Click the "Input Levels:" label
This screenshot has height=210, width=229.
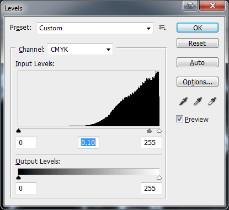point(35,64)
